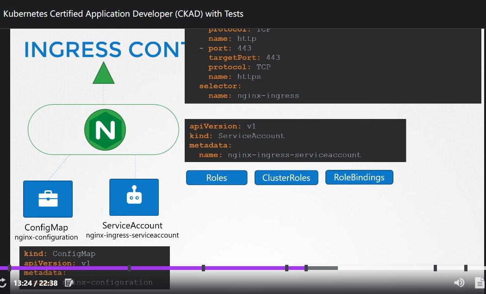This screenshot has width=486, height=294.
Task: Jump to the last marker on the progress bar
Action: click(x=466, y=268)
